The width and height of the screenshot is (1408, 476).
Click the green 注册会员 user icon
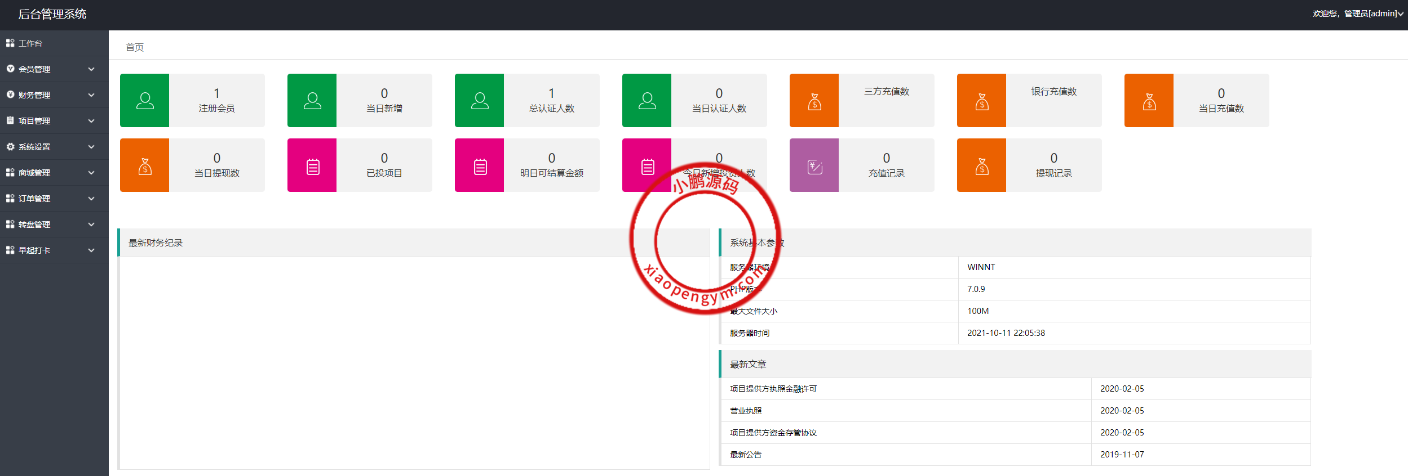tap(144, 101)
